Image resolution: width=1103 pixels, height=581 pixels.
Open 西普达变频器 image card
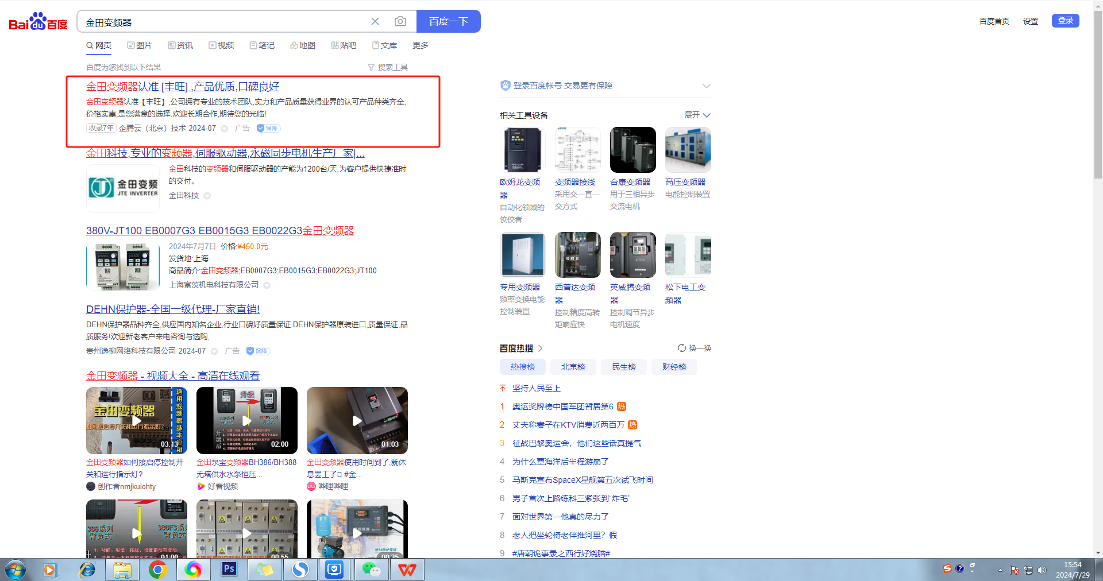pyautogui.click(x=578, y=255)
